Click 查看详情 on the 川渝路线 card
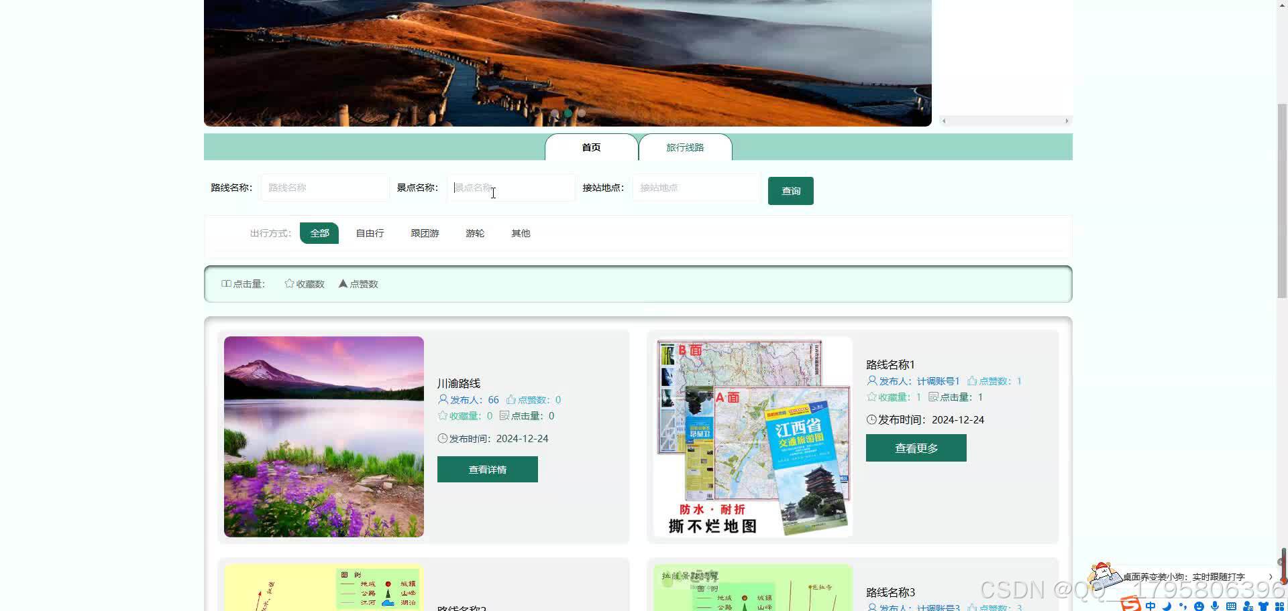This screenshot has height=611, width=1288. point(487,469)
